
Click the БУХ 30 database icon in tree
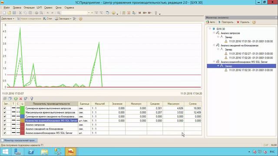click(x=214, y=29)
